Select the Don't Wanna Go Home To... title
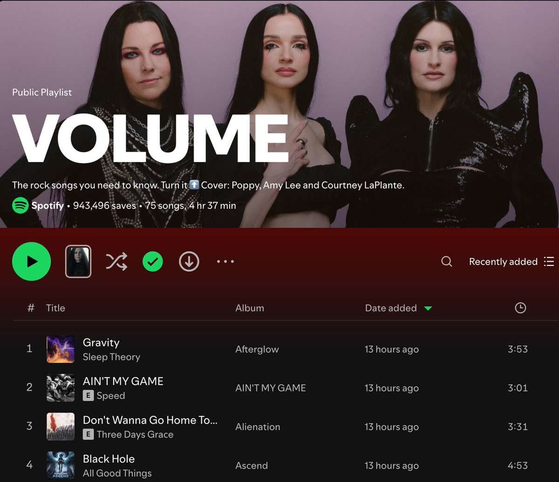This screenshot has width=559, height=482. tap(150, 420)
